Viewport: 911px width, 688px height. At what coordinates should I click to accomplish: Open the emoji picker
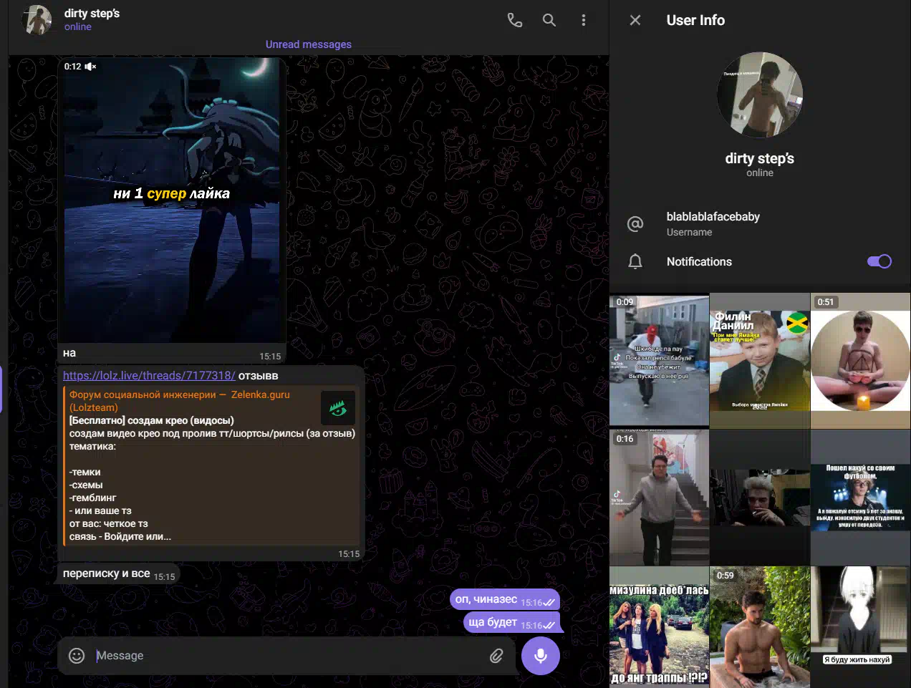pyautogui.click(x=77, y=656)
